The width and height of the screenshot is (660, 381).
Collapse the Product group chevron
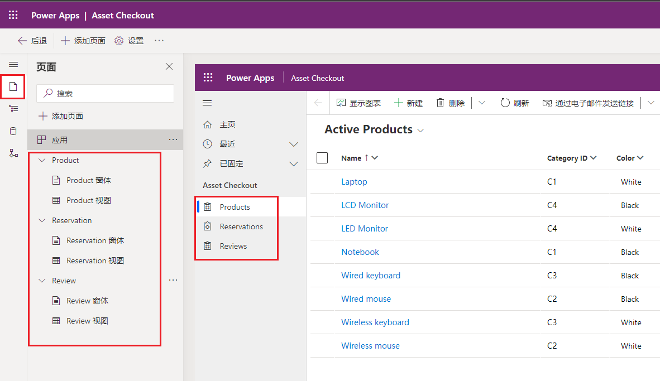coord(42,160)
